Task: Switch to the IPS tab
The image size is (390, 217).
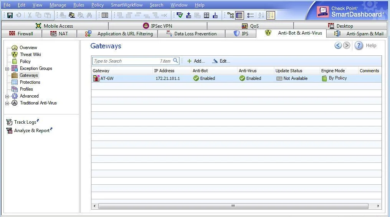Action: (241, 33)
